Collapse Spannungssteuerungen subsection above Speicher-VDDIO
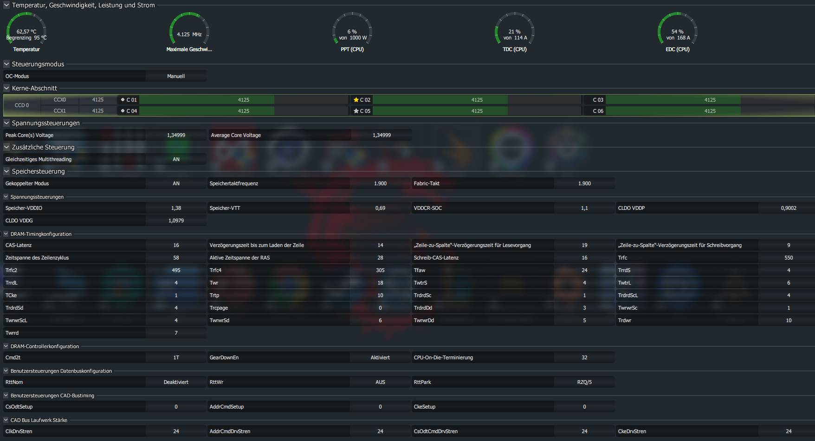815x441 pixels. tap(6, 197)
